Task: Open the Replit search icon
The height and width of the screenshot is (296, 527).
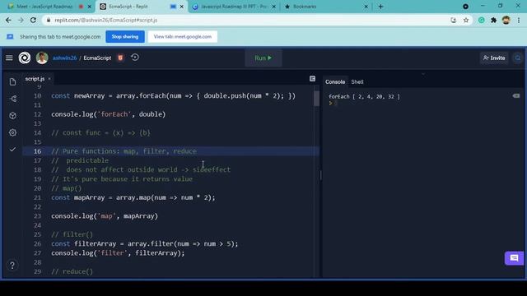Action: pos(518,58)
